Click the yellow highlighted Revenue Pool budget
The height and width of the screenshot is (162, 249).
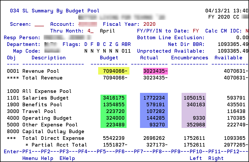114,71
